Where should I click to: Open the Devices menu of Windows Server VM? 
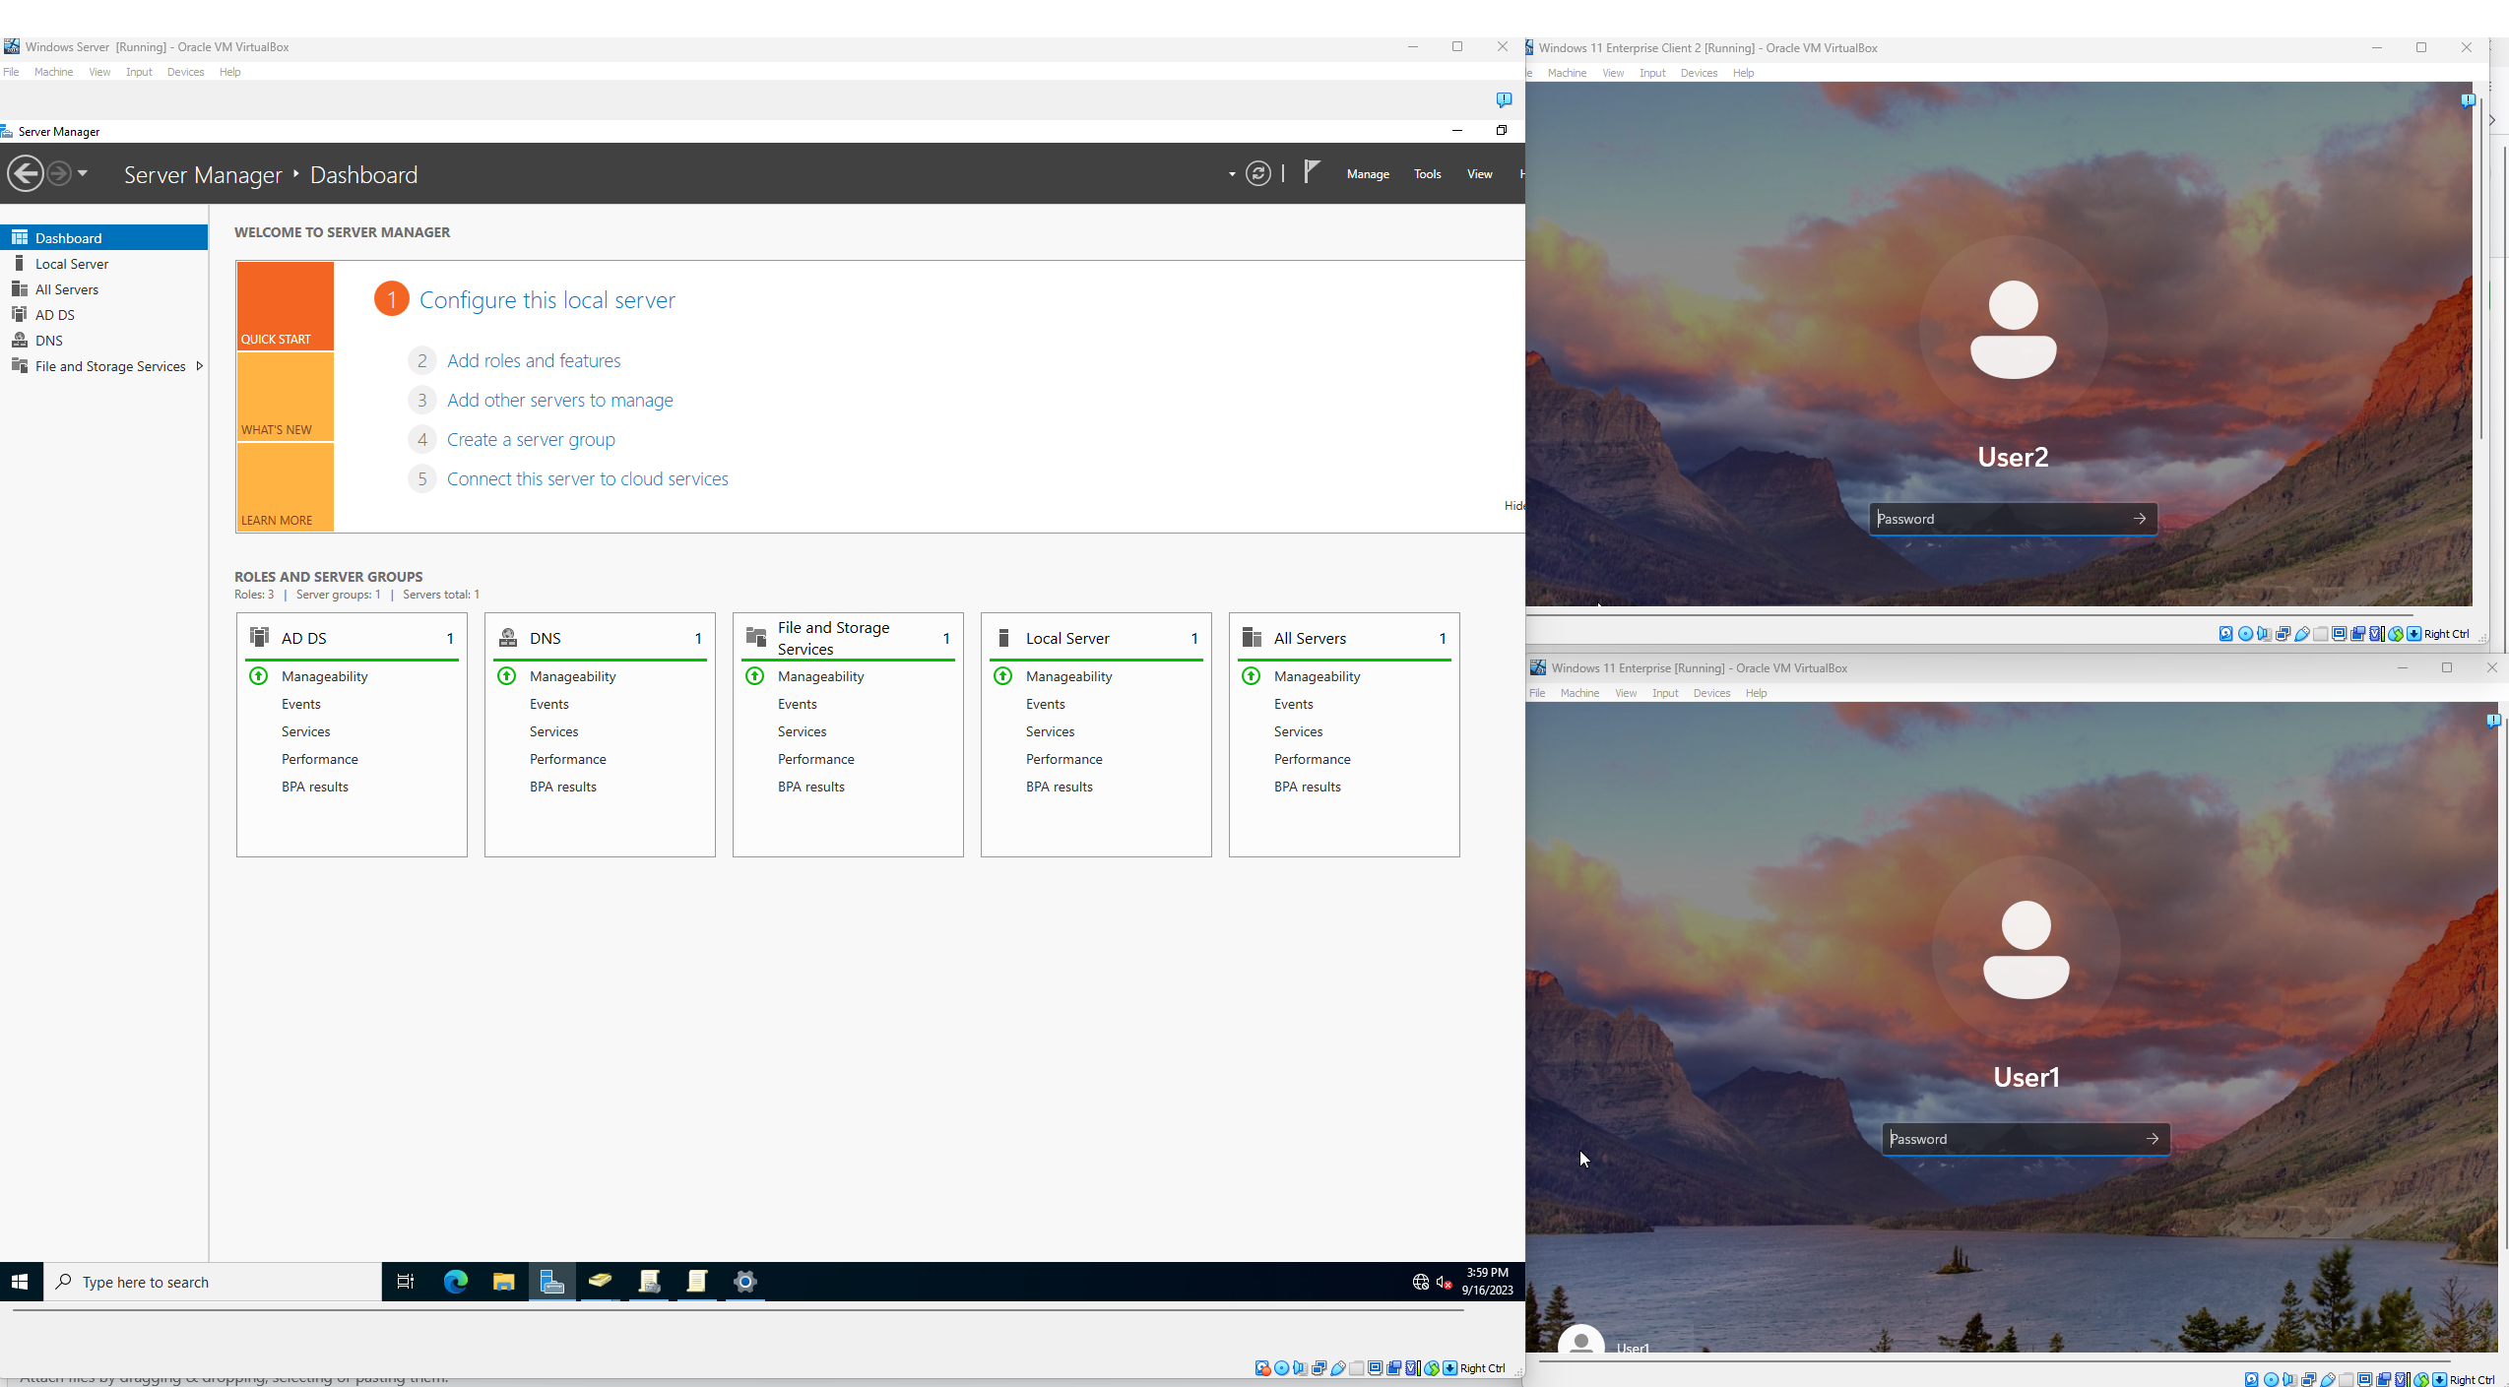(185, 71)
